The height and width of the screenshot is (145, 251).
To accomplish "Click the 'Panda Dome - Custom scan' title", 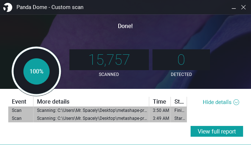I will pos(50,7).
